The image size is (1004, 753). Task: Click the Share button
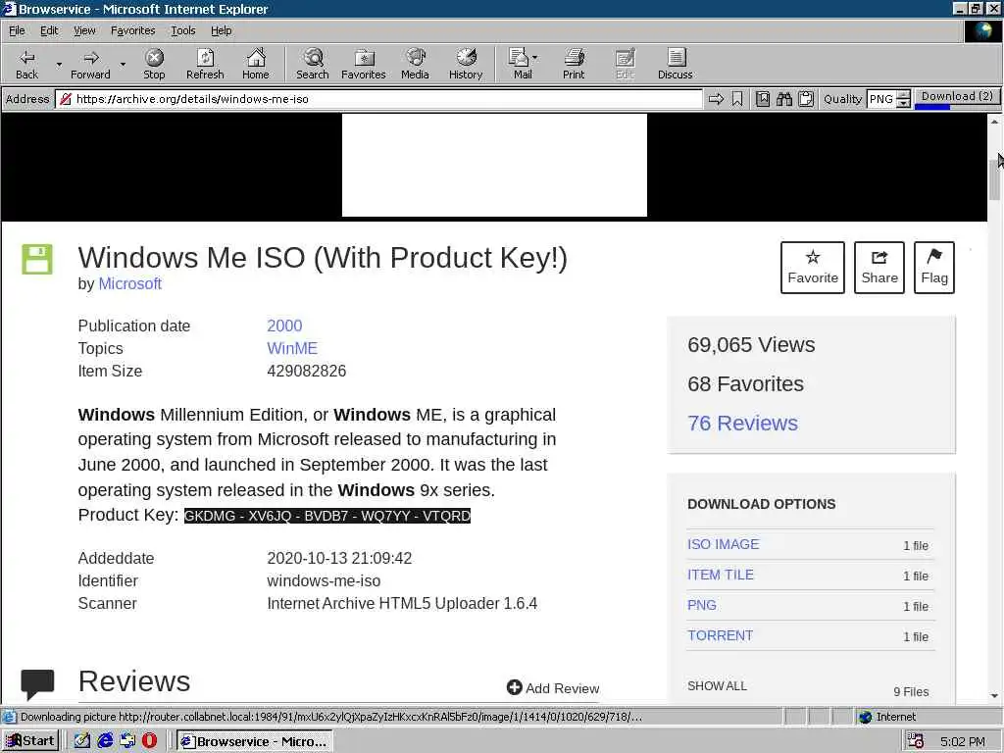(879, 268)
